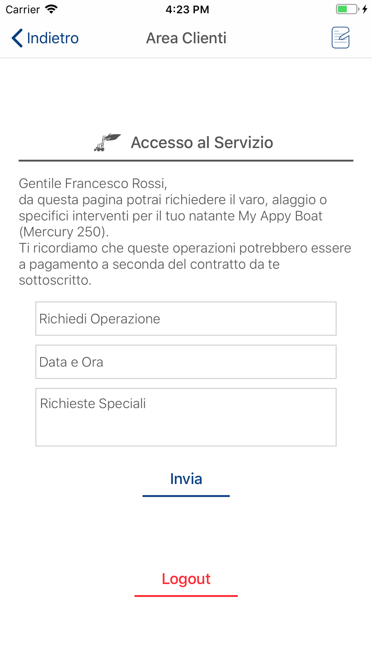The image size is (372, 663).
Task: Tap the Area Clienti navigation title
Action: pyautogui.click(x=186, y=38)
